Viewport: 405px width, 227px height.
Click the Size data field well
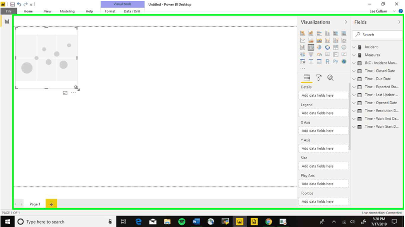pos(324,166)
